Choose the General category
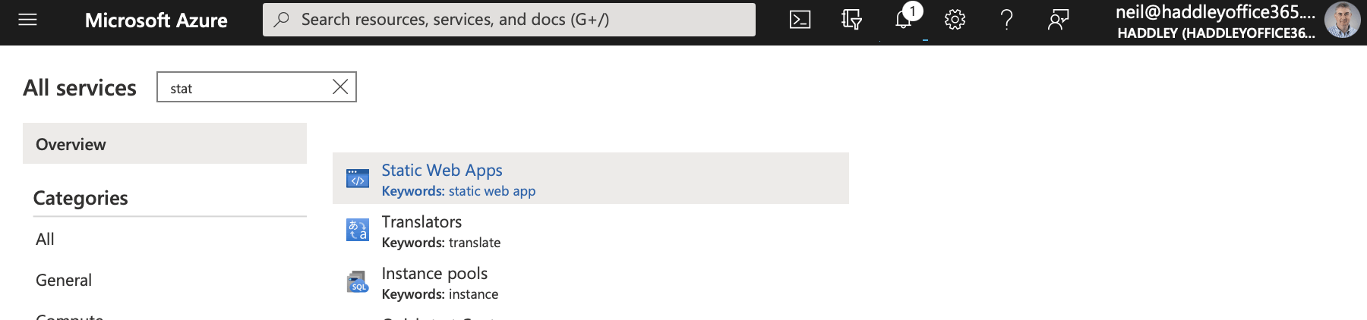 (x=64, y=281)
